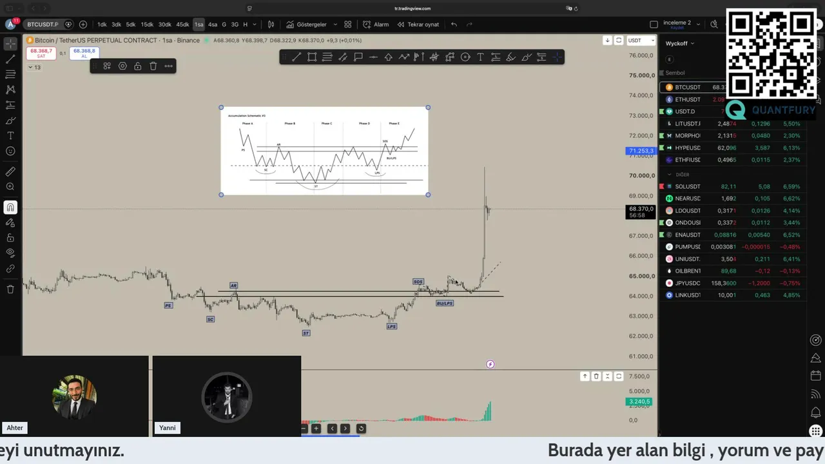Select the 1sa timeframe
Image resolution: width=825 pixels, height=464 pixels.
199,24
